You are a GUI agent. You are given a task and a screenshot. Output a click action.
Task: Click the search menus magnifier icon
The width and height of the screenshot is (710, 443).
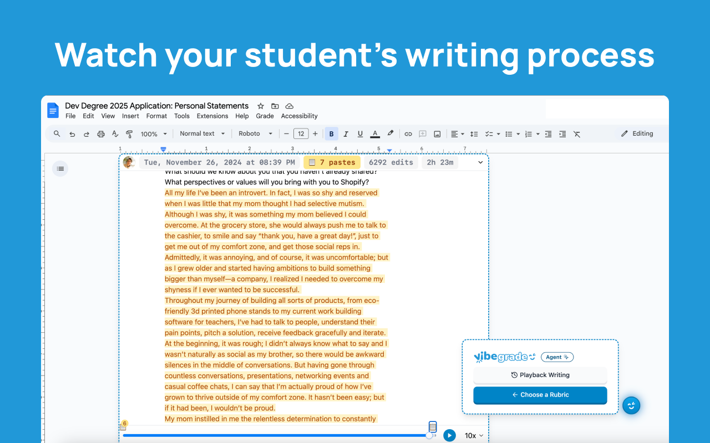coord(57,133)
